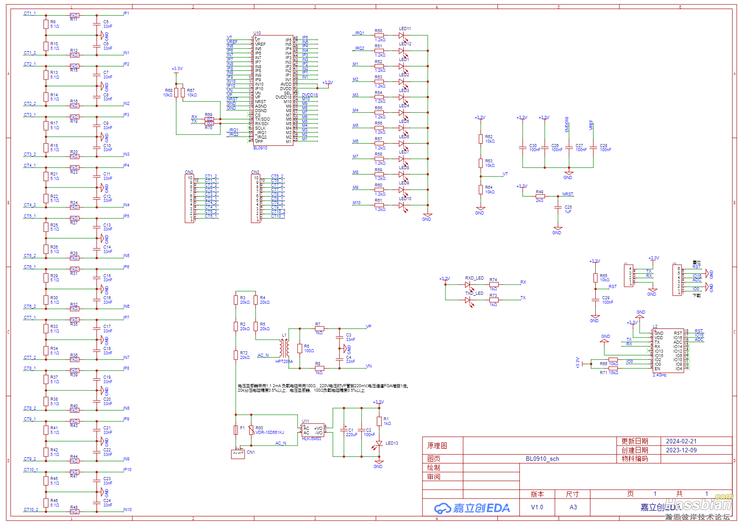Select resistor R50 1.2kΩ
This screenshot has height=525, width=743.
click(x=379, y=35)
